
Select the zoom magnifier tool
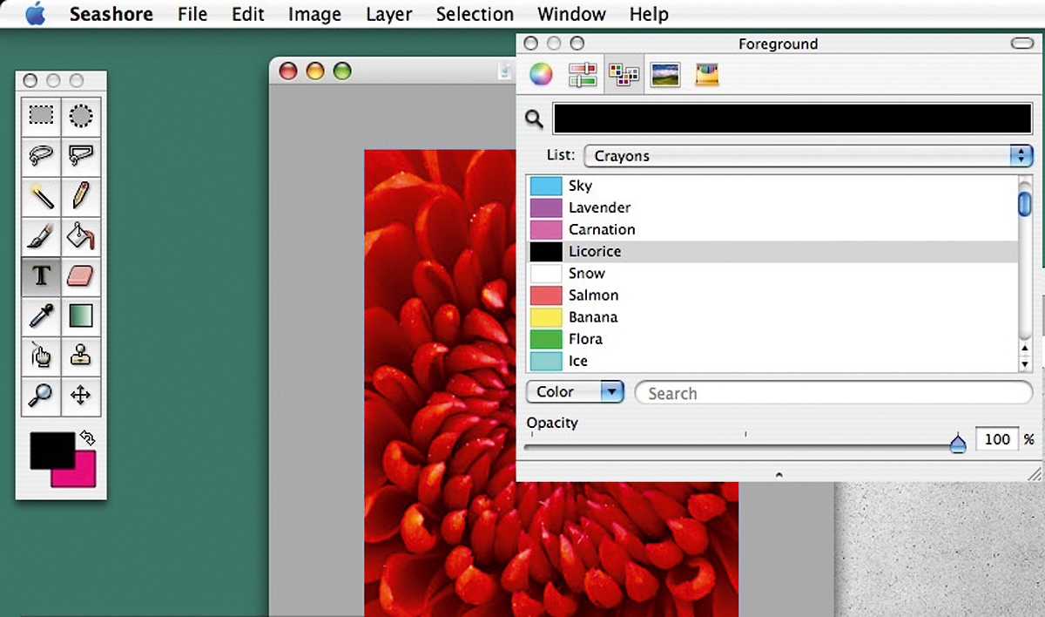[x=41, y=396]
